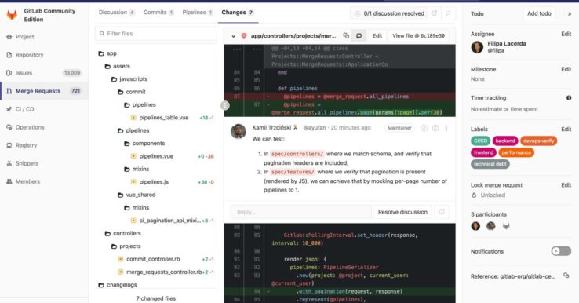Collapse the assets folder
Viewport: 579px width, 303px height.
click(118, 66)
